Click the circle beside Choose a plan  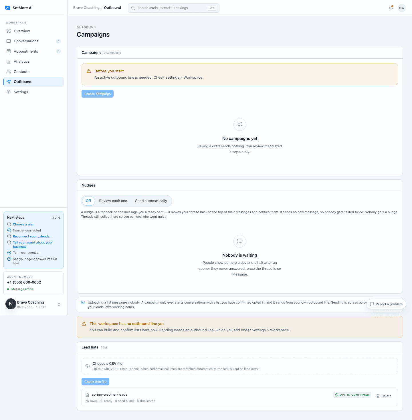9,224
